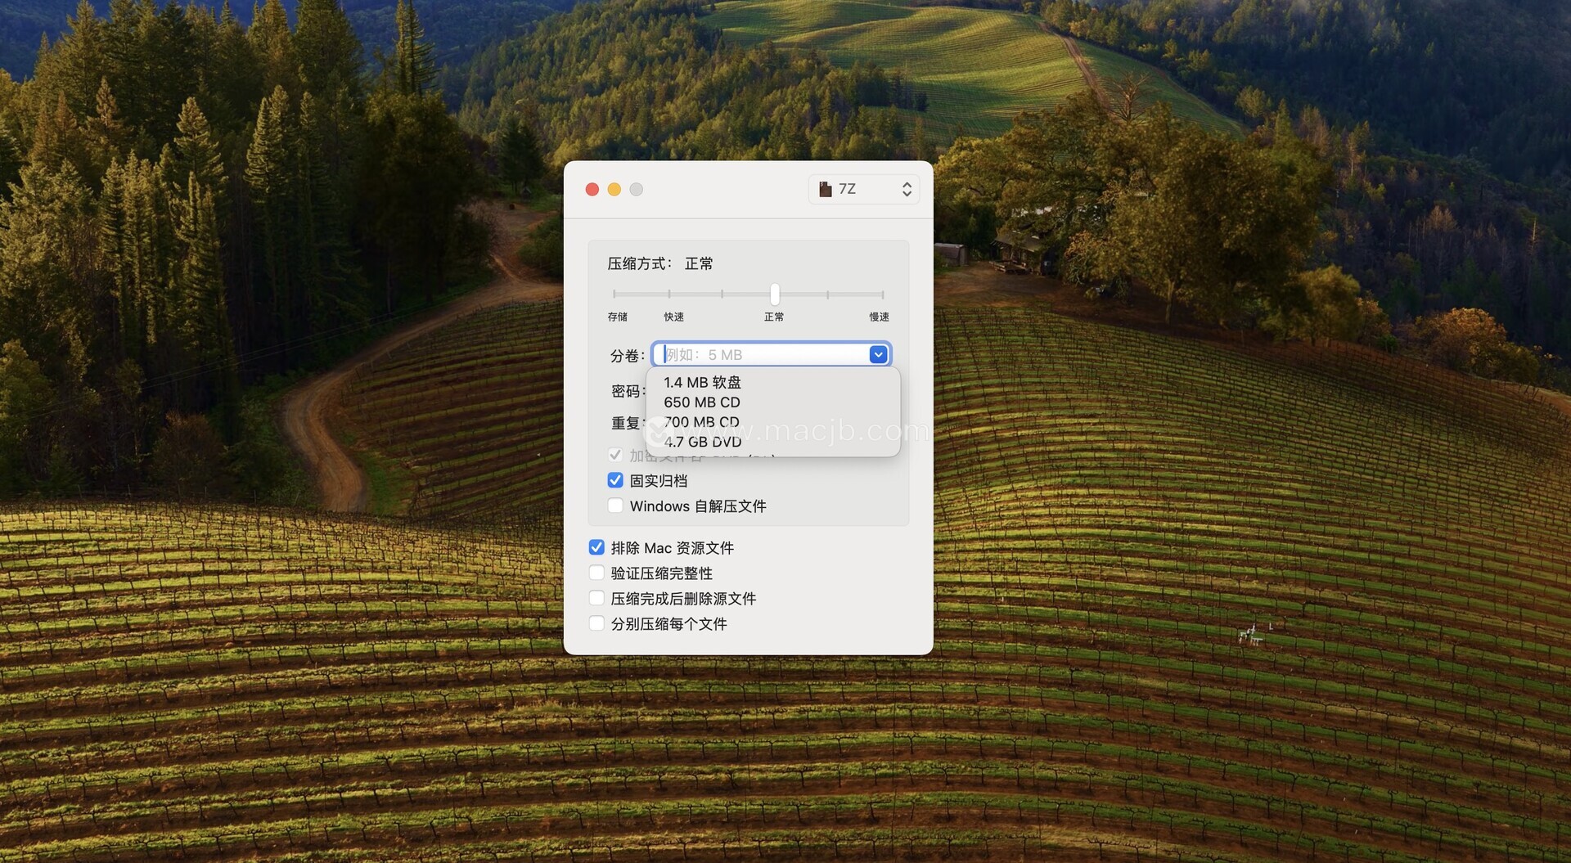Choose the 650 MB CD option
The width and height of the screenshot is (1571, 863).
[702, 402]
